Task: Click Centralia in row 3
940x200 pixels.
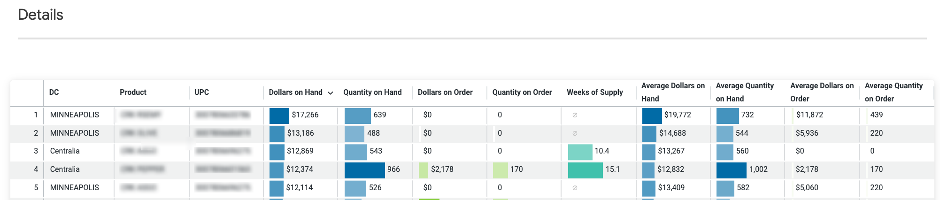Action: point(65,151)
